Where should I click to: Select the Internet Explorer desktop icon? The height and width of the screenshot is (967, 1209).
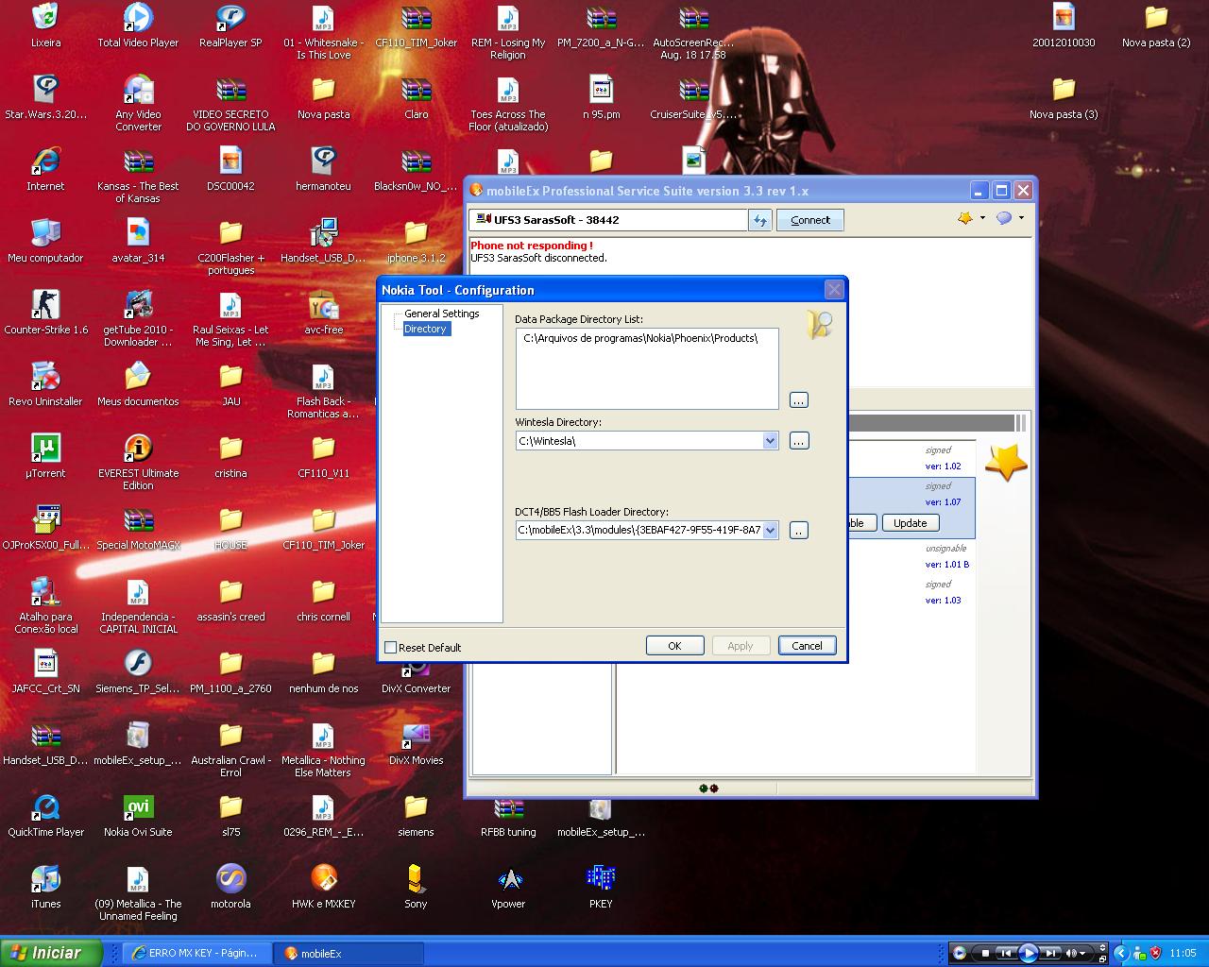tap(45, 171)
